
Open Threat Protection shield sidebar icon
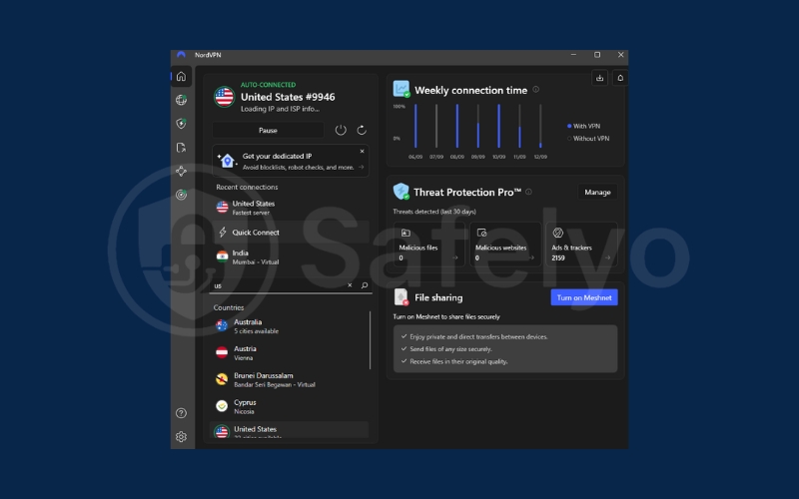[181, 123]
